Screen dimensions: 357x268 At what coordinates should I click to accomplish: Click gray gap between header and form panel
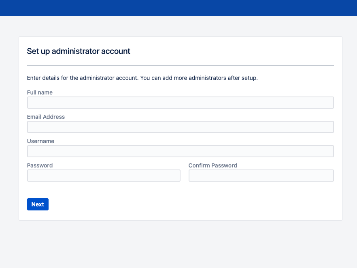pos(178,26)
